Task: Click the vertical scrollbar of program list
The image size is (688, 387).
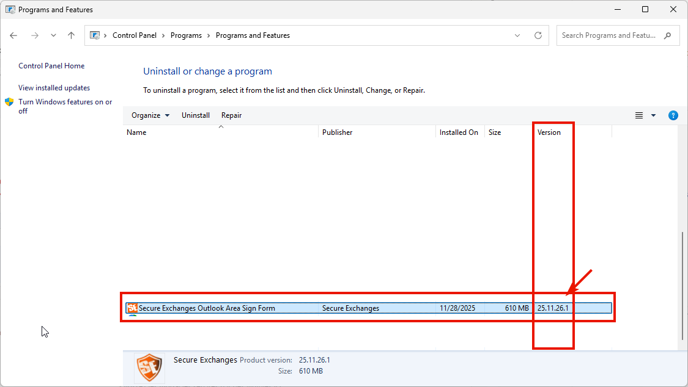Action: (x=682, y=286)
